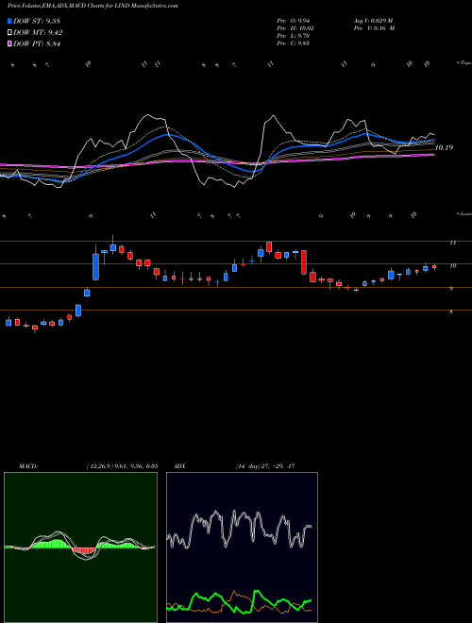Click the tall red candle after the second peak
The height and width of the screenshot is (623, 472).
point(304,261)
